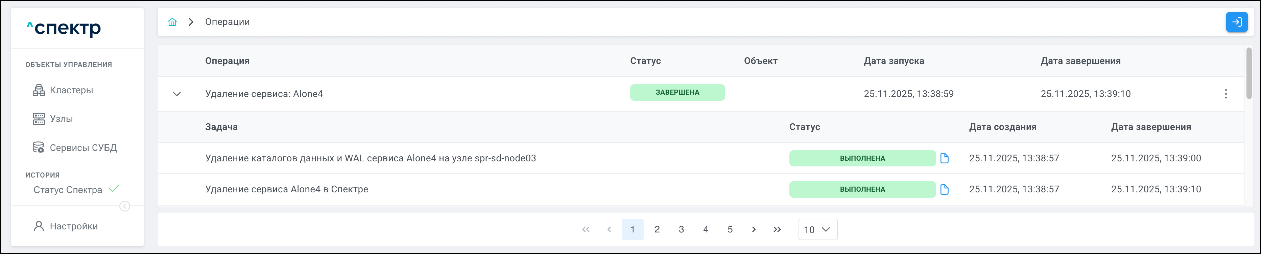Go to page 3 of operations
1261x254 pixels.
pos(682,230)
